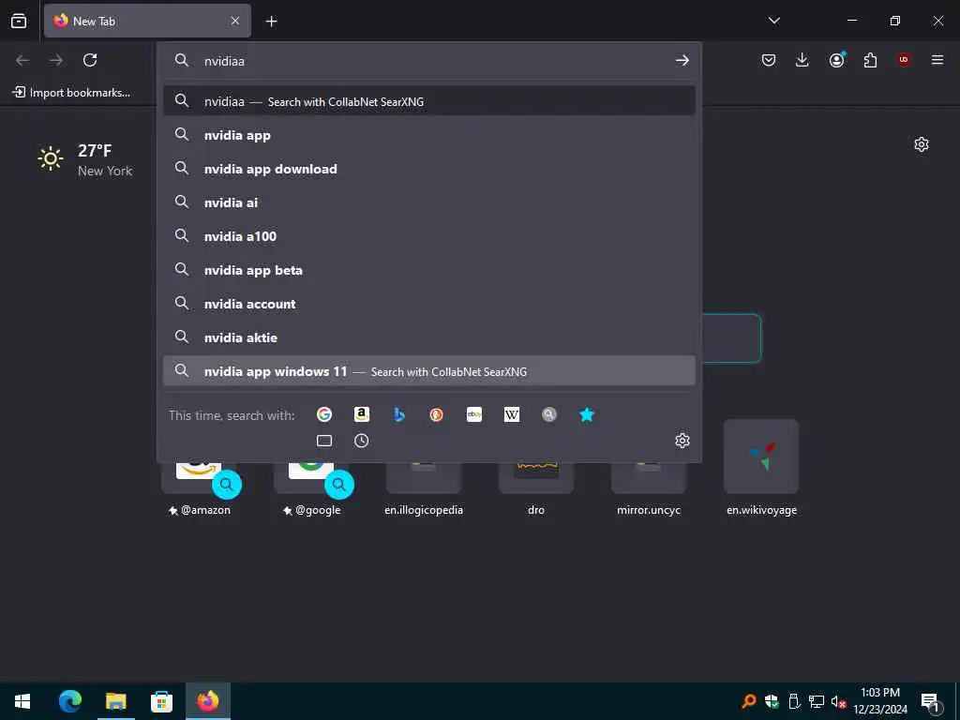Screen dimensions: 960x720
Task: Open the muted volume tray icon
Action: [x=838, y=701]
